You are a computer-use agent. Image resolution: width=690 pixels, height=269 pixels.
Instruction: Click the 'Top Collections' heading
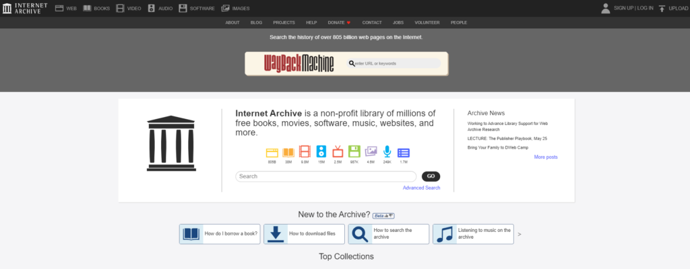coord(346,257)
